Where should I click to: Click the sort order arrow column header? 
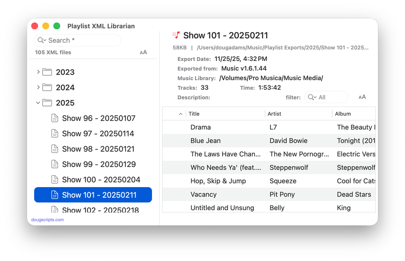coord(180,114)
